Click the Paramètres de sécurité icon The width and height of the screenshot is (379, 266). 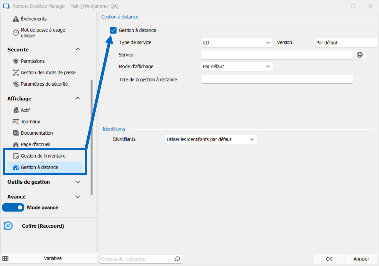[x=16, y=84]
